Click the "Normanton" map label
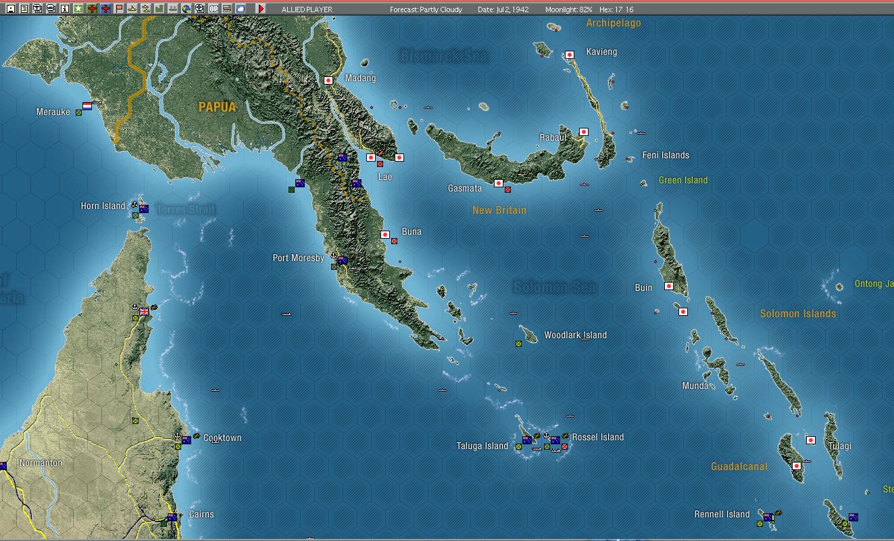The width and height of the screenshot is (894, 541). click(41, 463)
